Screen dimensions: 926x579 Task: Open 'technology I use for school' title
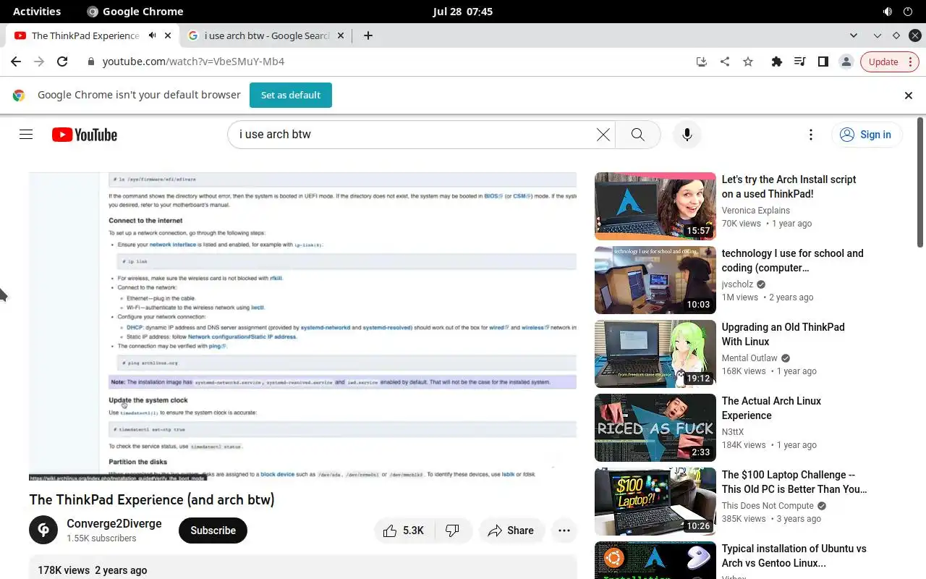pyautogui.click(x=793, y=261)
